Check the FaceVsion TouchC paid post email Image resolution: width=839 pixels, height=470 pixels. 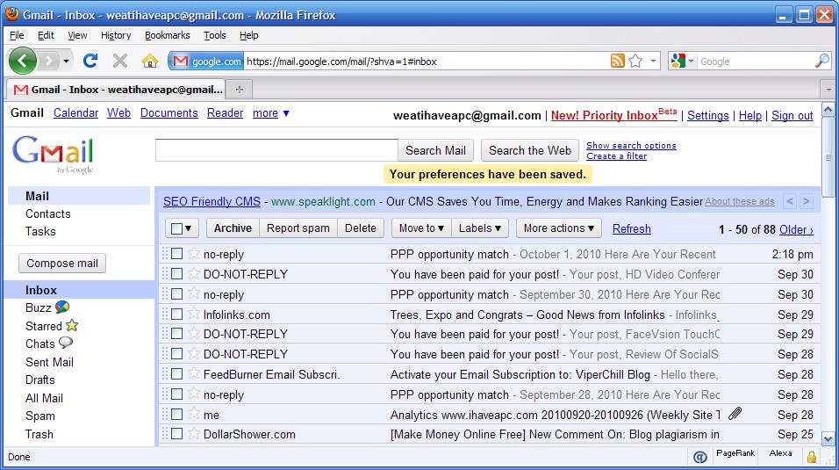pyautogui.click(x=177, y=334)
